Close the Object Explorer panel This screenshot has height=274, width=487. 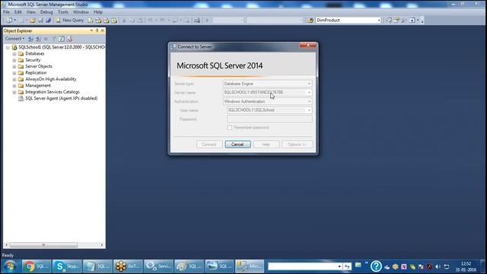103,30
